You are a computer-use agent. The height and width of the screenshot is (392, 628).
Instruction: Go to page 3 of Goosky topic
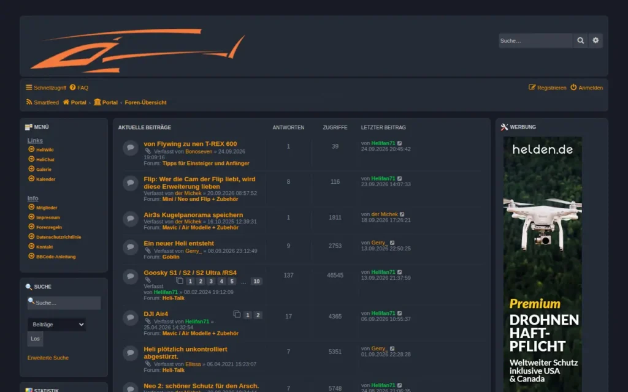click(x=211, y=281)
